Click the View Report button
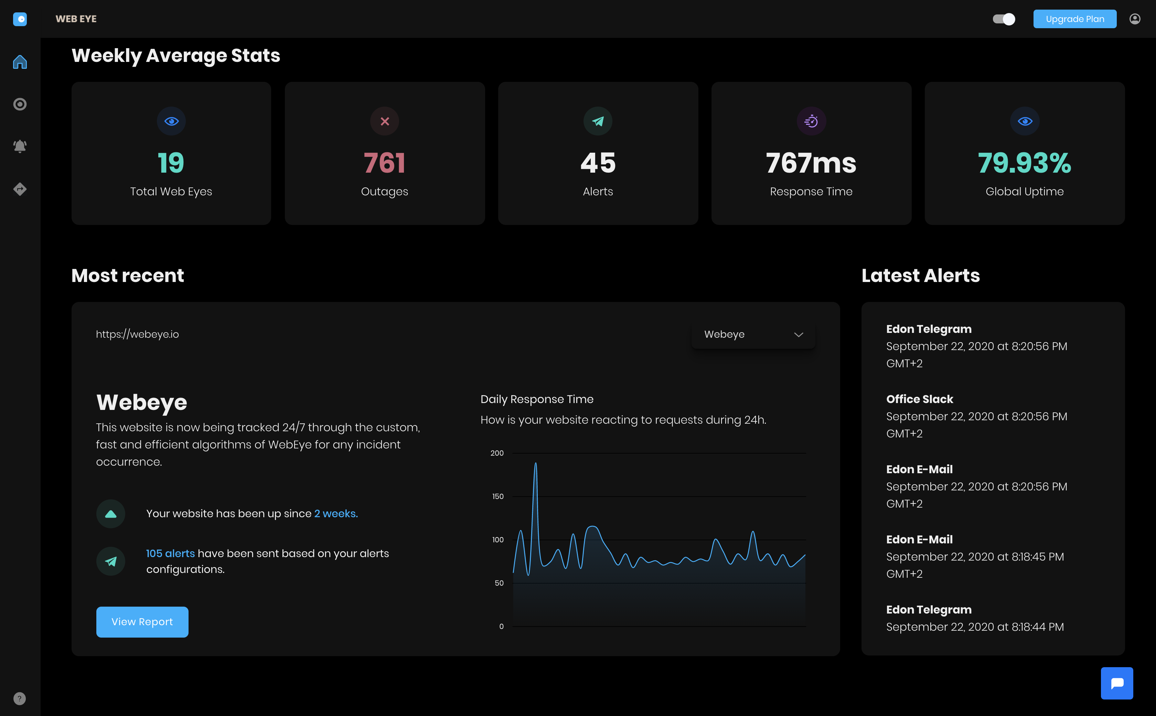The height and width of the screenshot is (716, 1156). coord(142,622)
